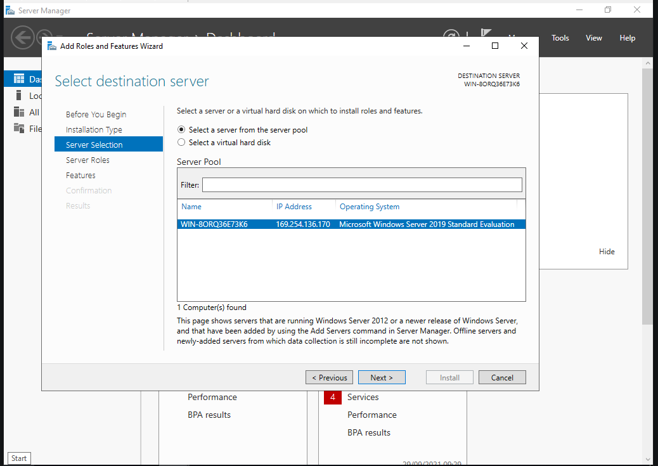Open All Servers via its sidebar icon

(x=19, y=112)
